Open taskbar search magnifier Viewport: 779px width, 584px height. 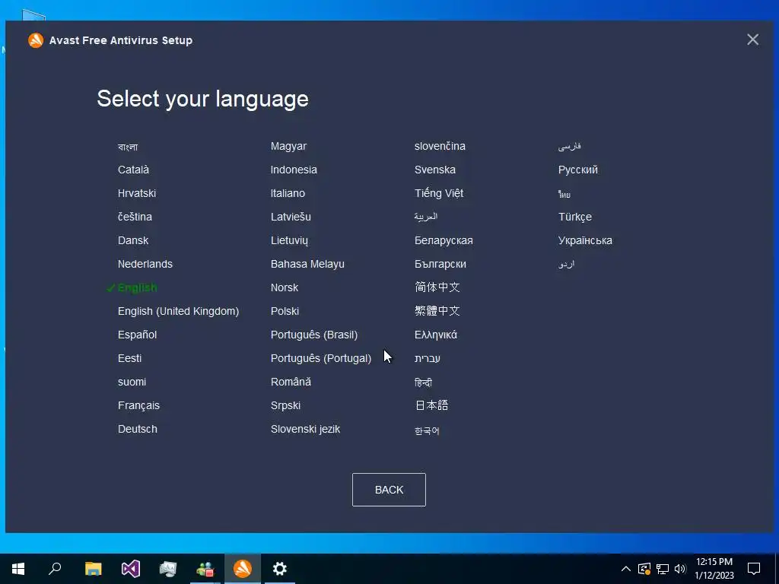click(x=55, y=569)
